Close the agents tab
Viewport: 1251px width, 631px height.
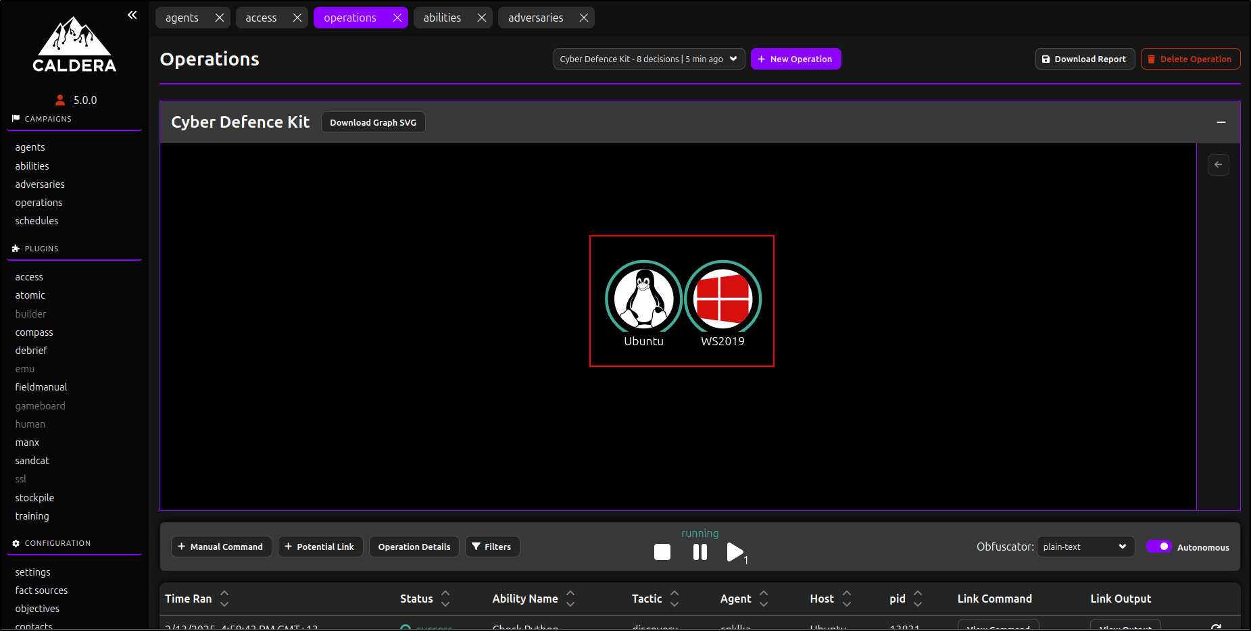220,18
